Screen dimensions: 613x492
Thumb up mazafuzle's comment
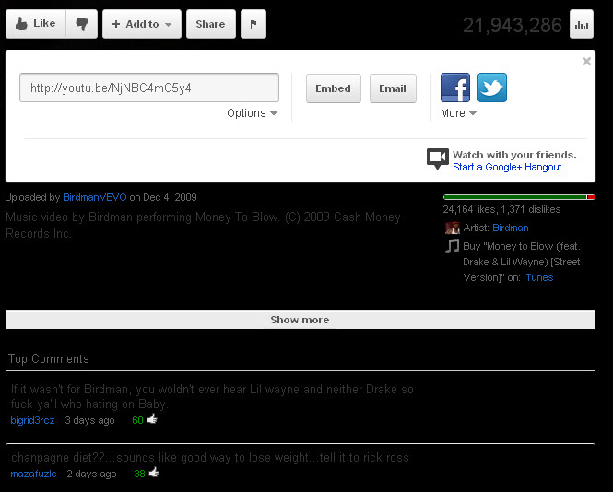(154, 473)
